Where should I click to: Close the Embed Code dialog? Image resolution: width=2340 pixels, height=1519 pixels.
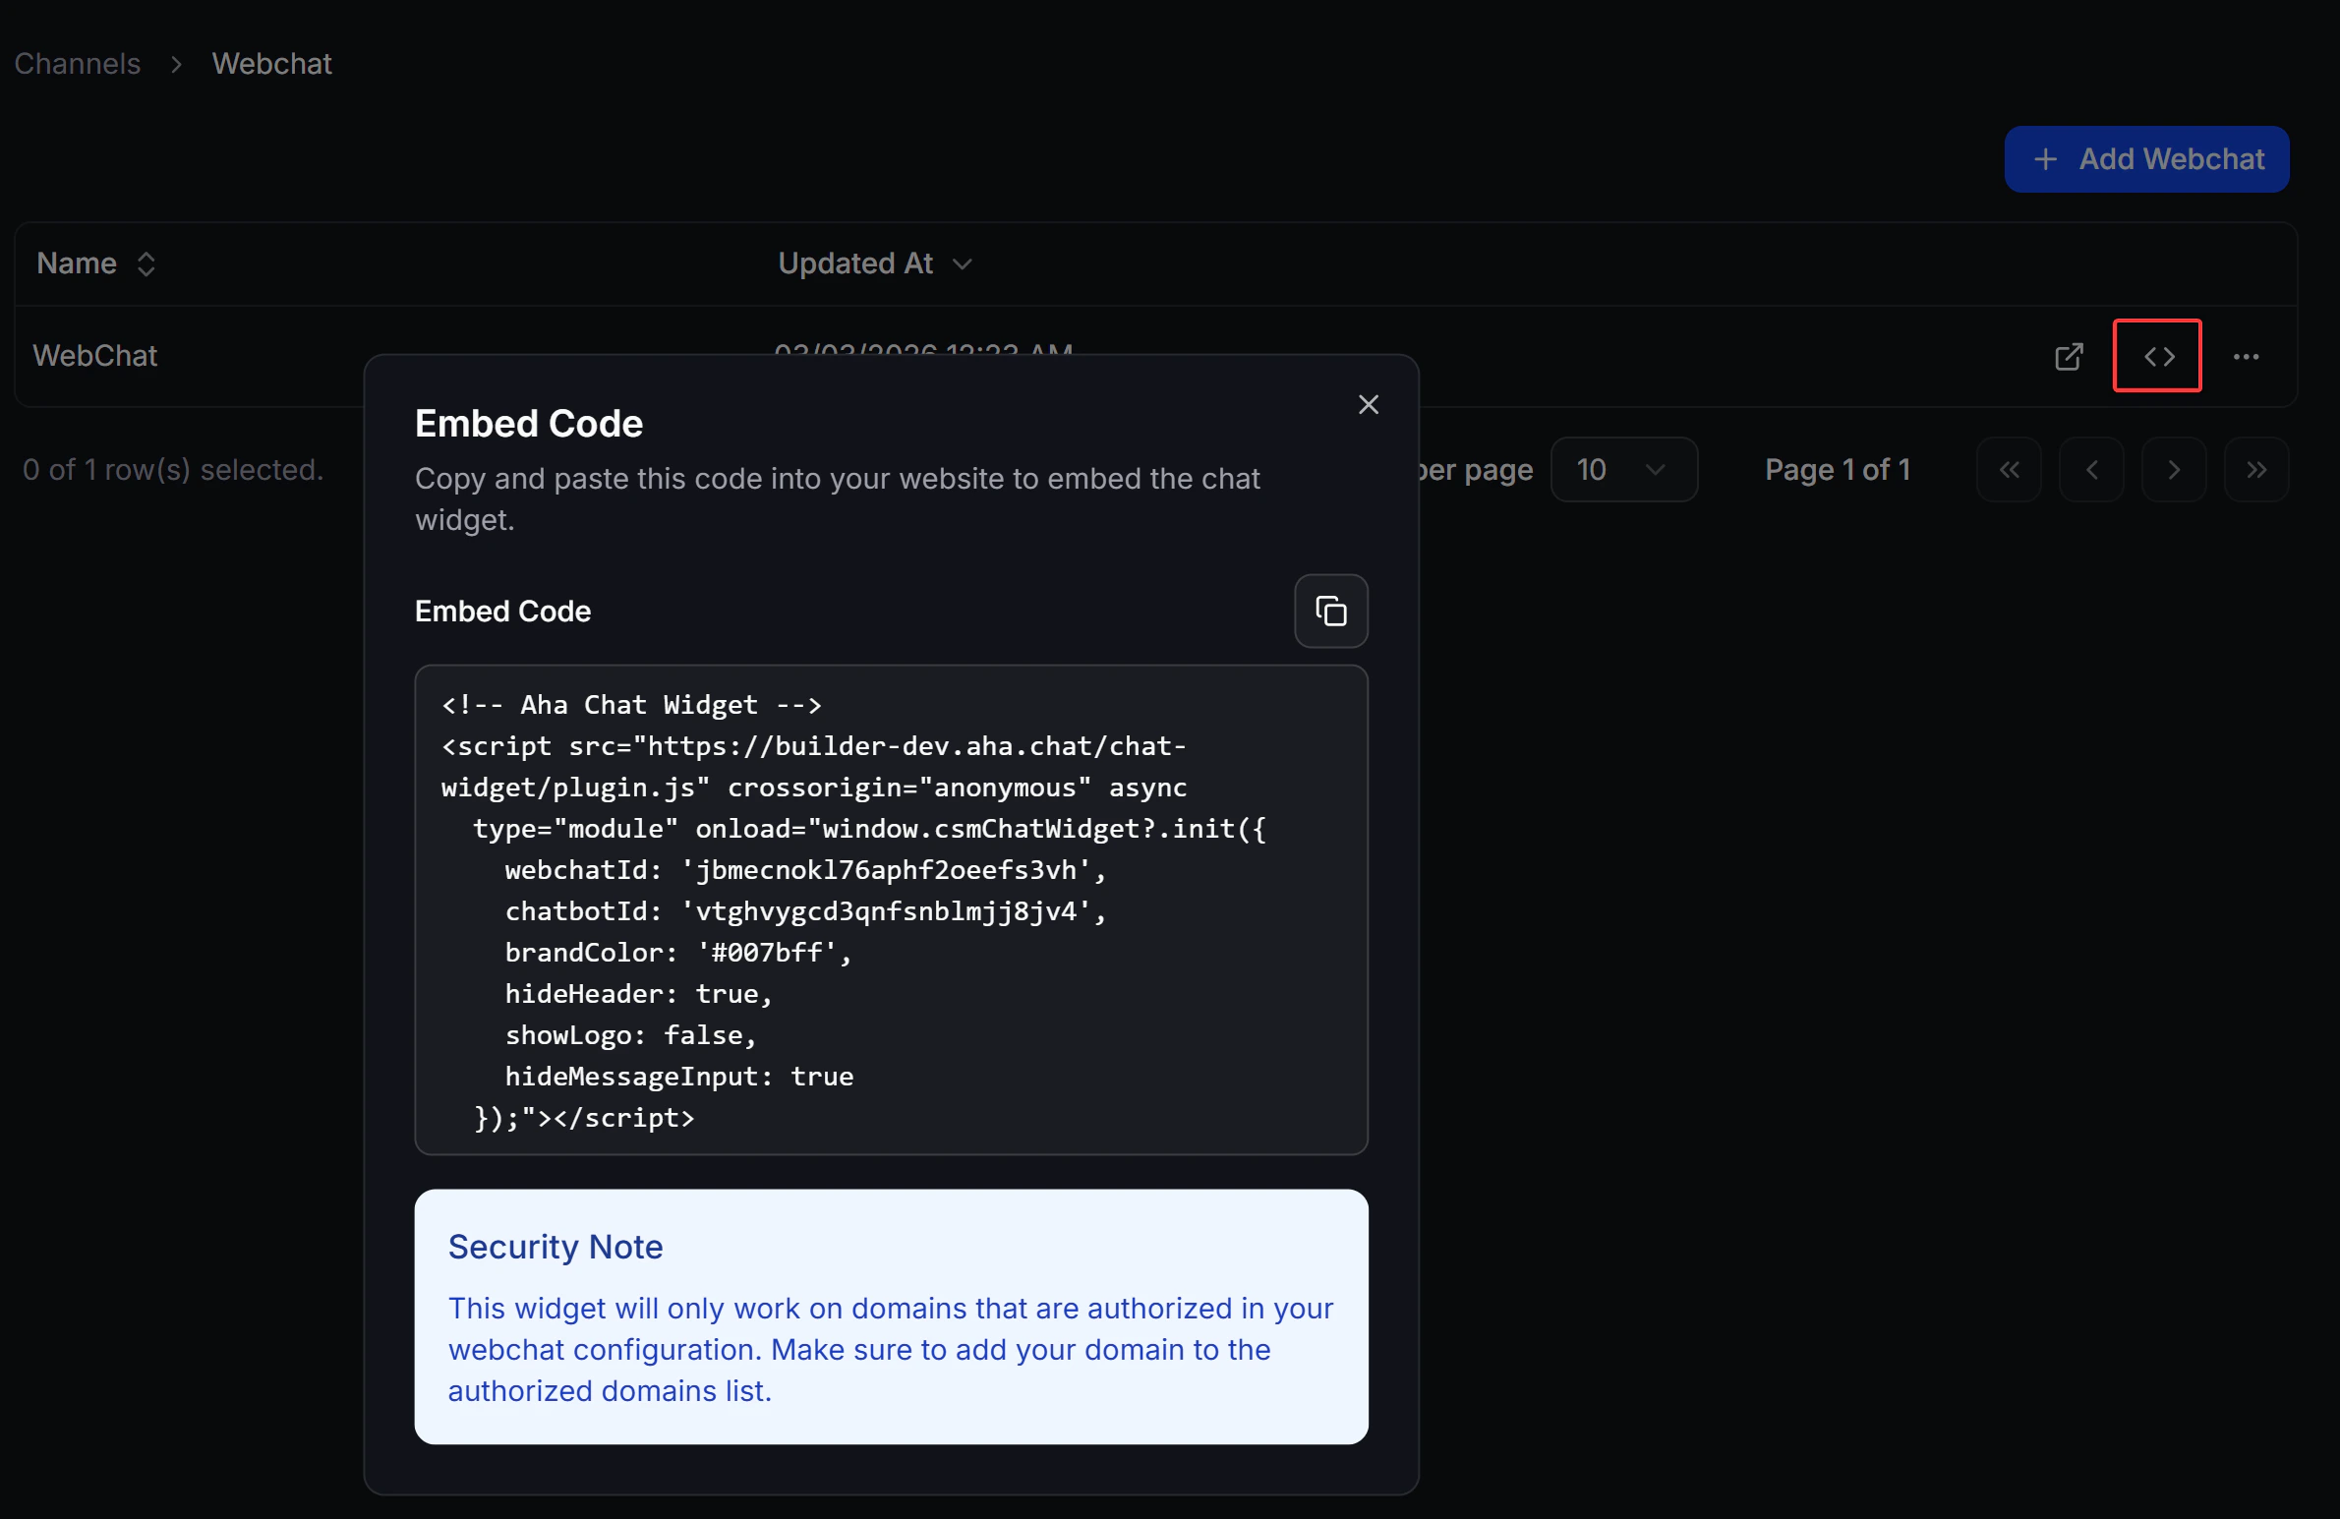pyautogui.click(x=1368, y=404)
